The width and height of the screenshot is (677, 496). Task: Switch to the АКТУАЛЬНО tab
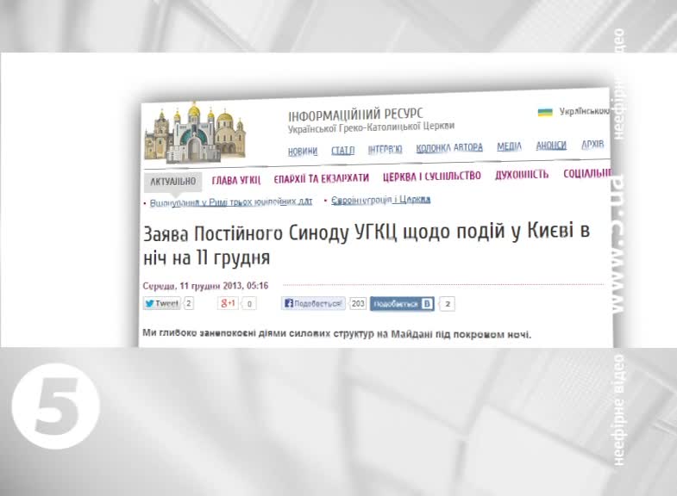click(173, 181)
